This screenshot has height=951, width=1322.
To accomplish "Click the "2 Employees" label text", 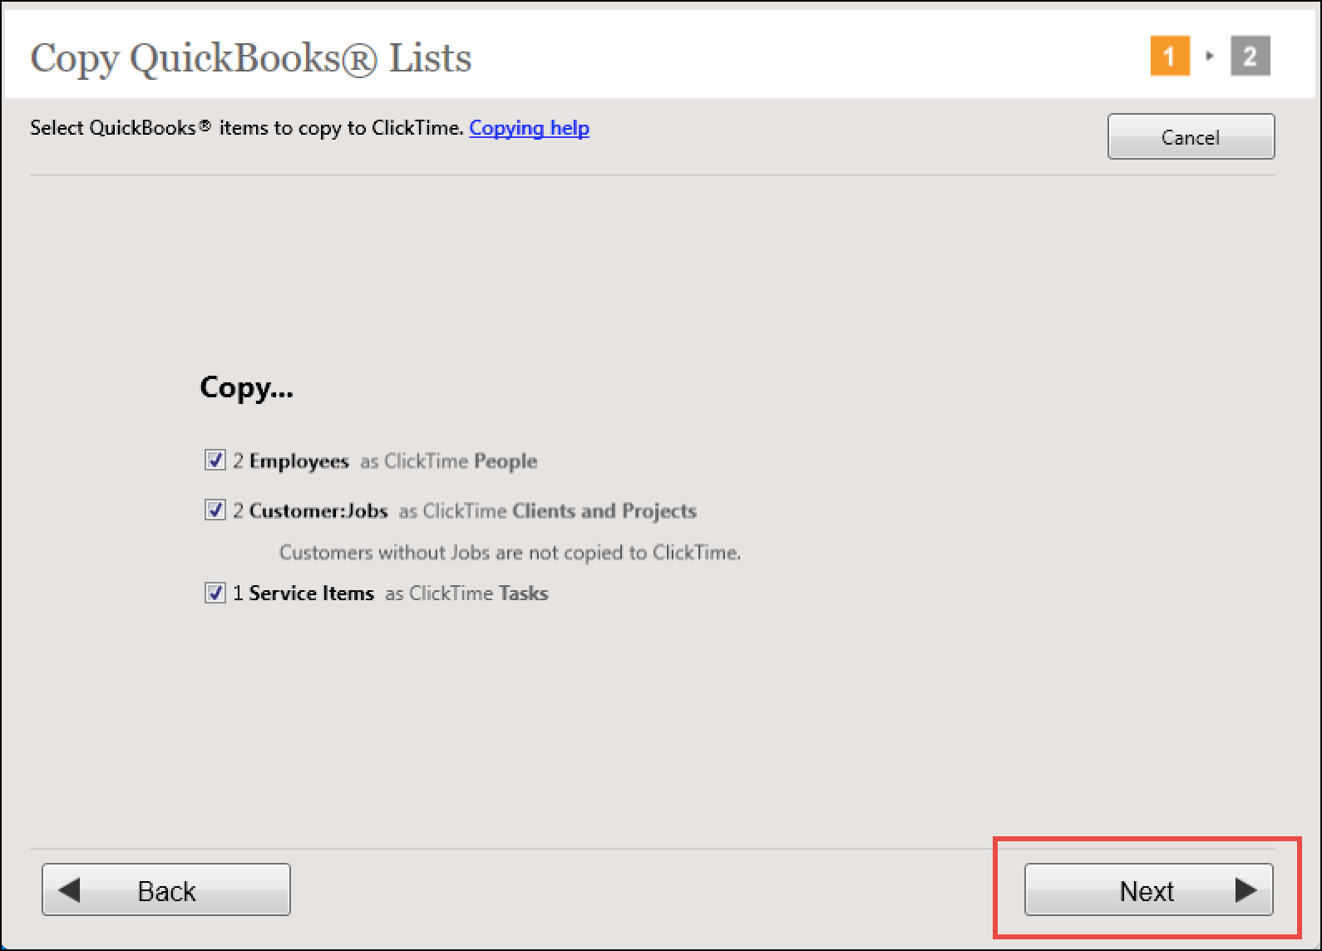I will click(291, 461).
